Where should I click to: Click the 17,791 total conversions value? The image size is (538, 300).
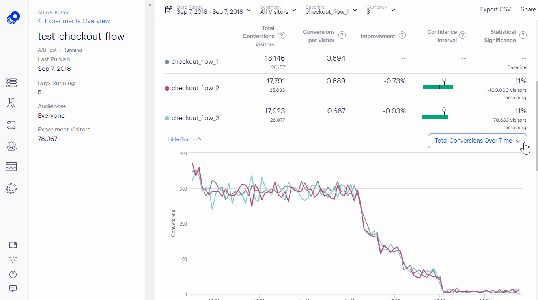(x=275, y=81)
